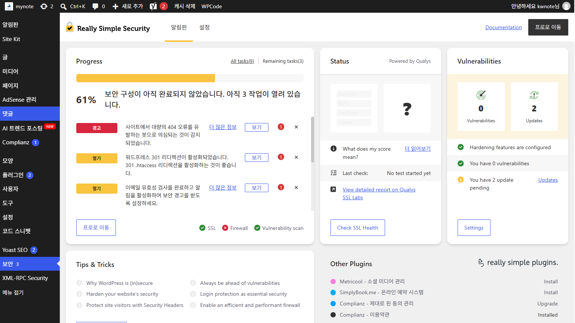Click the Yoast SEO icon in admin bar

[153, 6]
